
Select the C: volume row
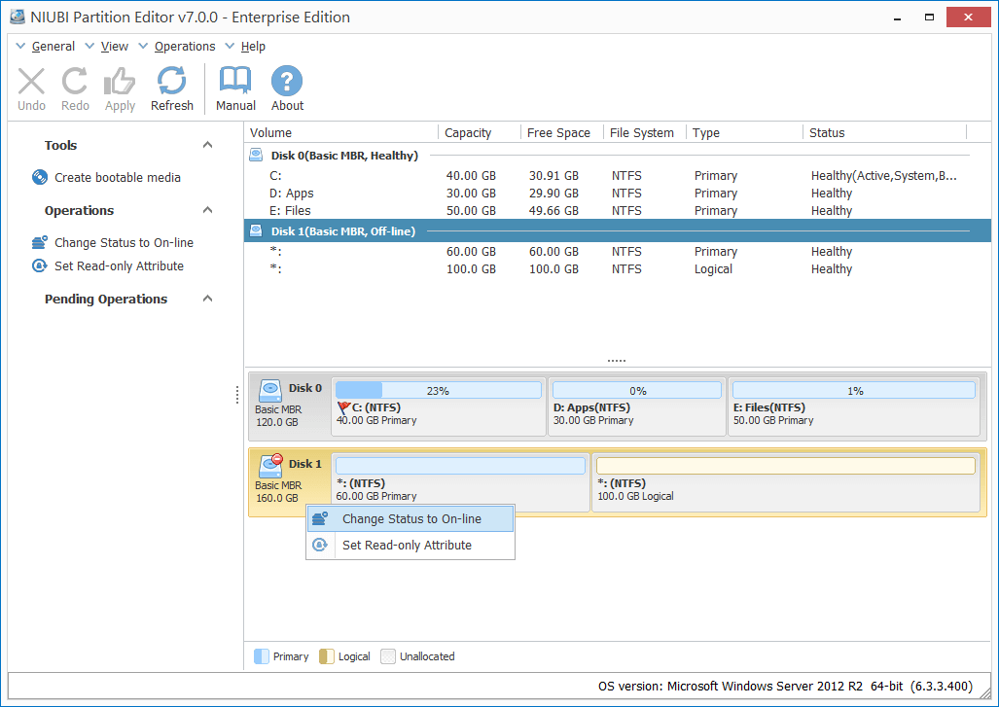618,175
